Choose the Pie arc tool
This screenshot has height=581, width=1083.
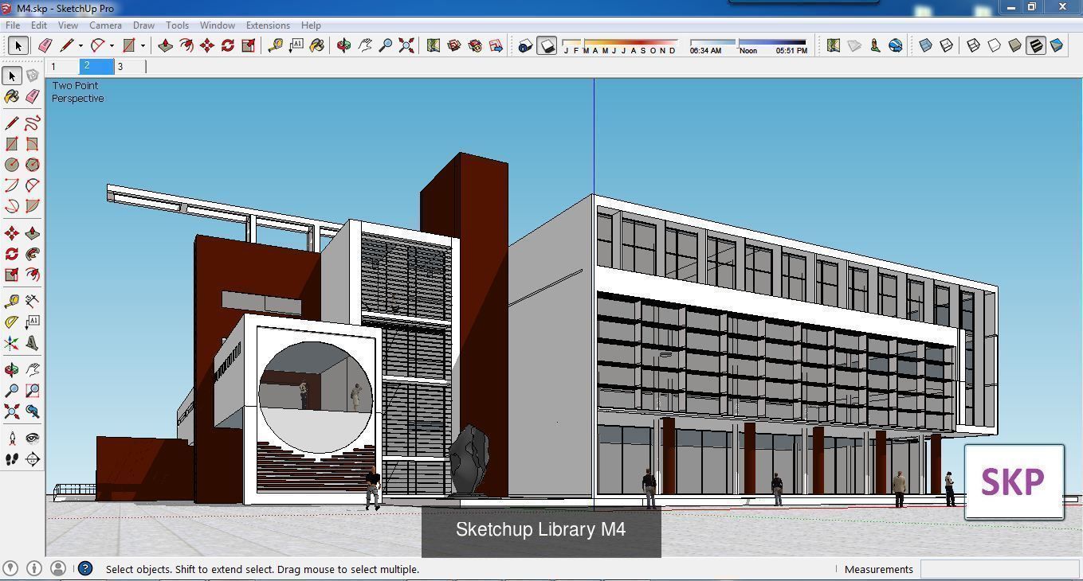point(33,206)
